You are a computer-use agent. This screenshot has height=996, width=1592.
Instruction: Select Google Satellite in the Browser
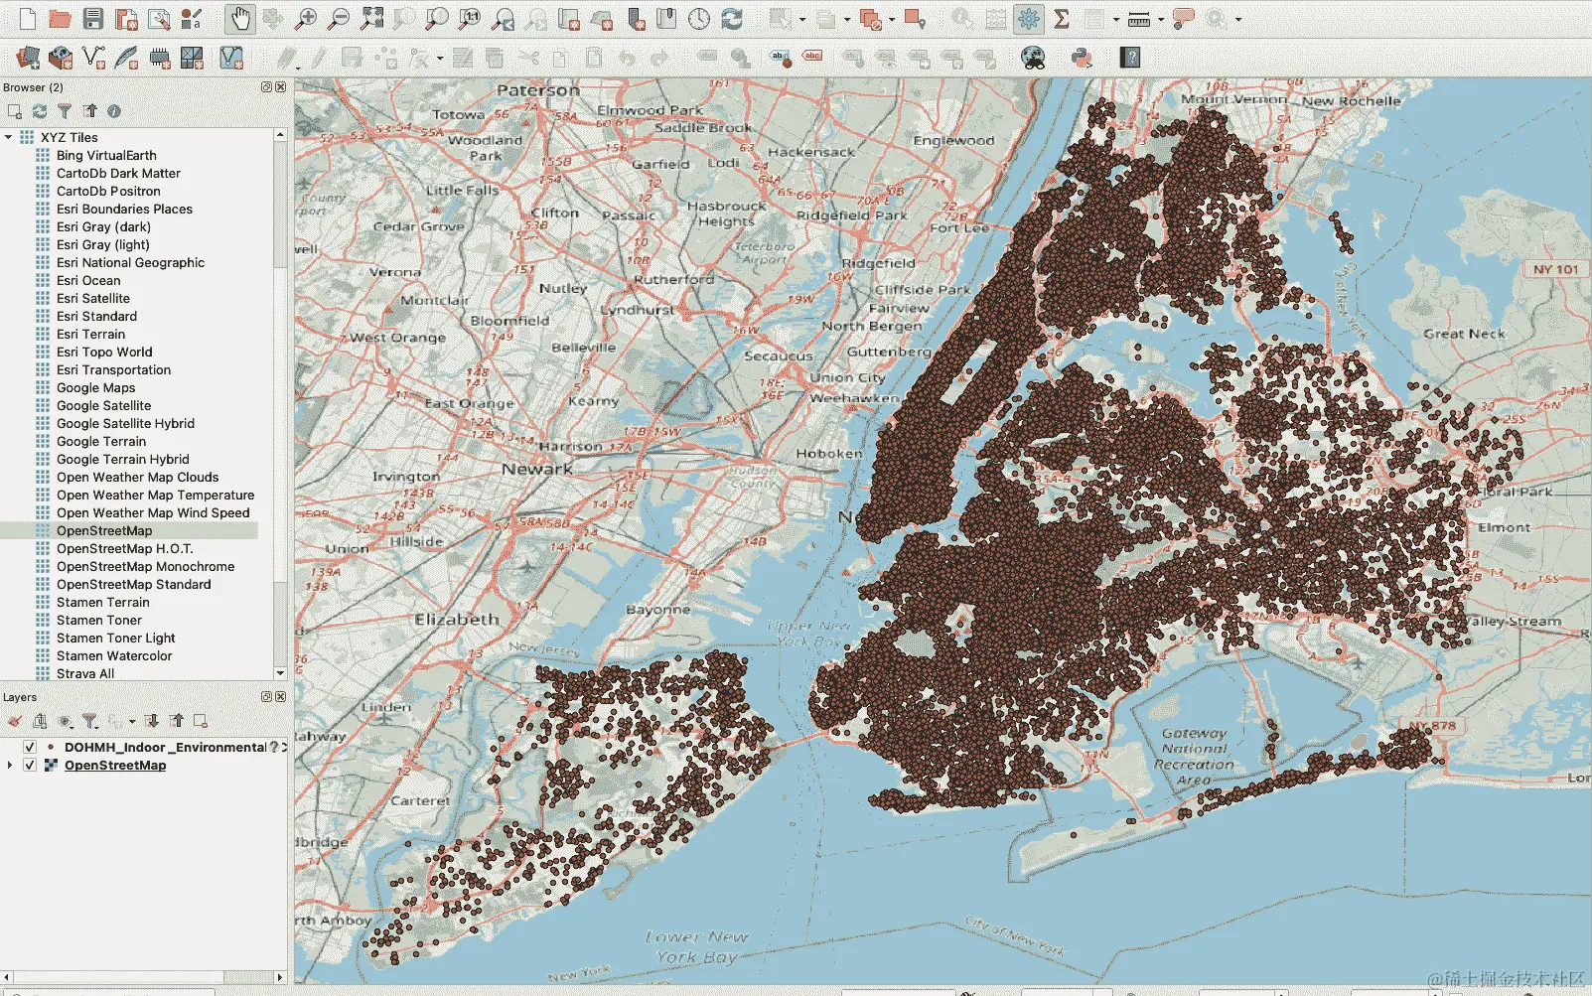pos(103,405)
